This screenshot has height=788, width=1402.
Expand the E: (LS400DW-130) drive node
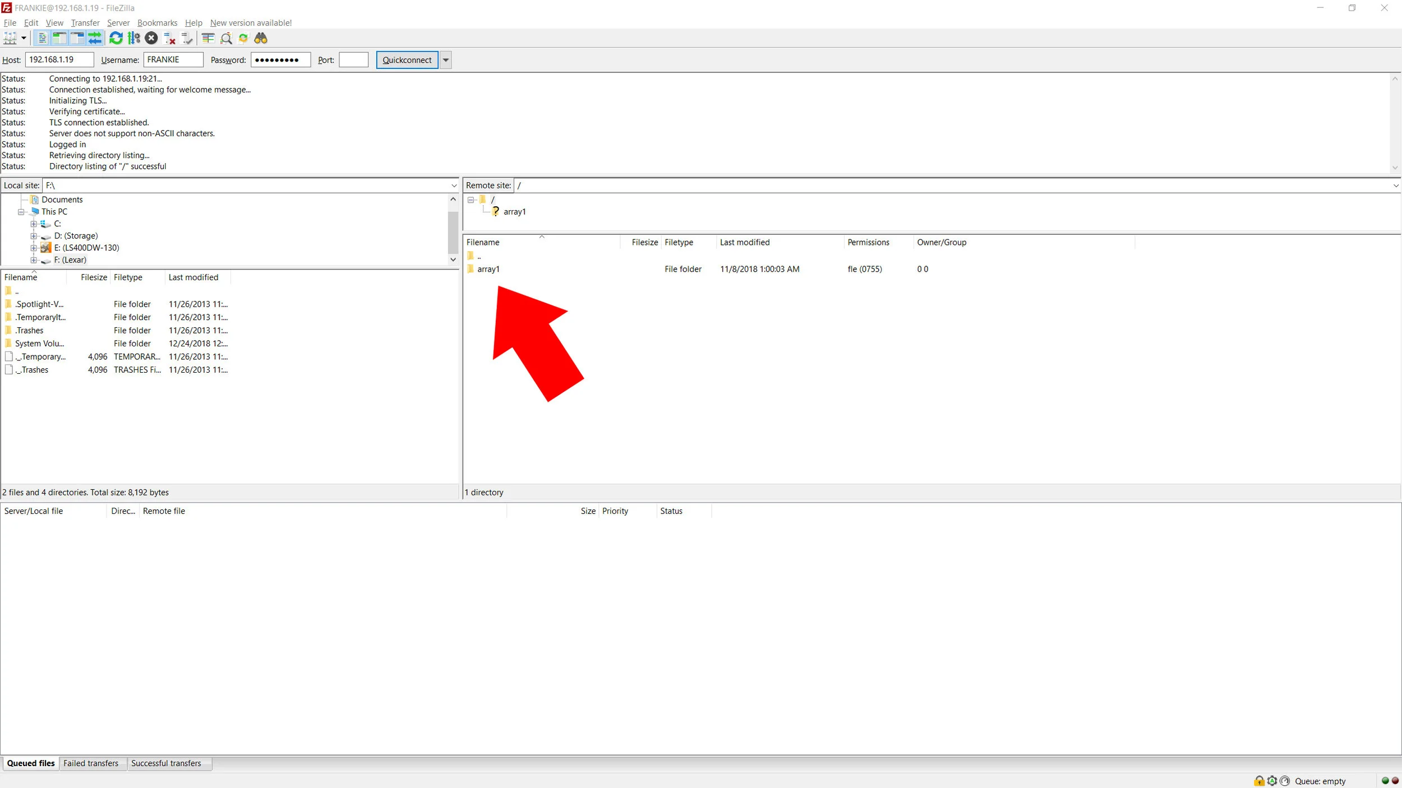click(34, 248)
